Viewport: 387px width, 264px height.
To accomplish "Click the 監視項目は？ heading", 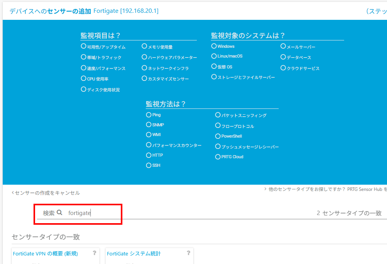I will tap(100, 35).
